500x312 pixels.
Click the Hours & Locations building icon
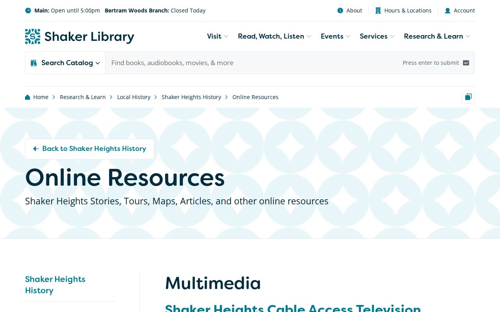click(378, 11)
